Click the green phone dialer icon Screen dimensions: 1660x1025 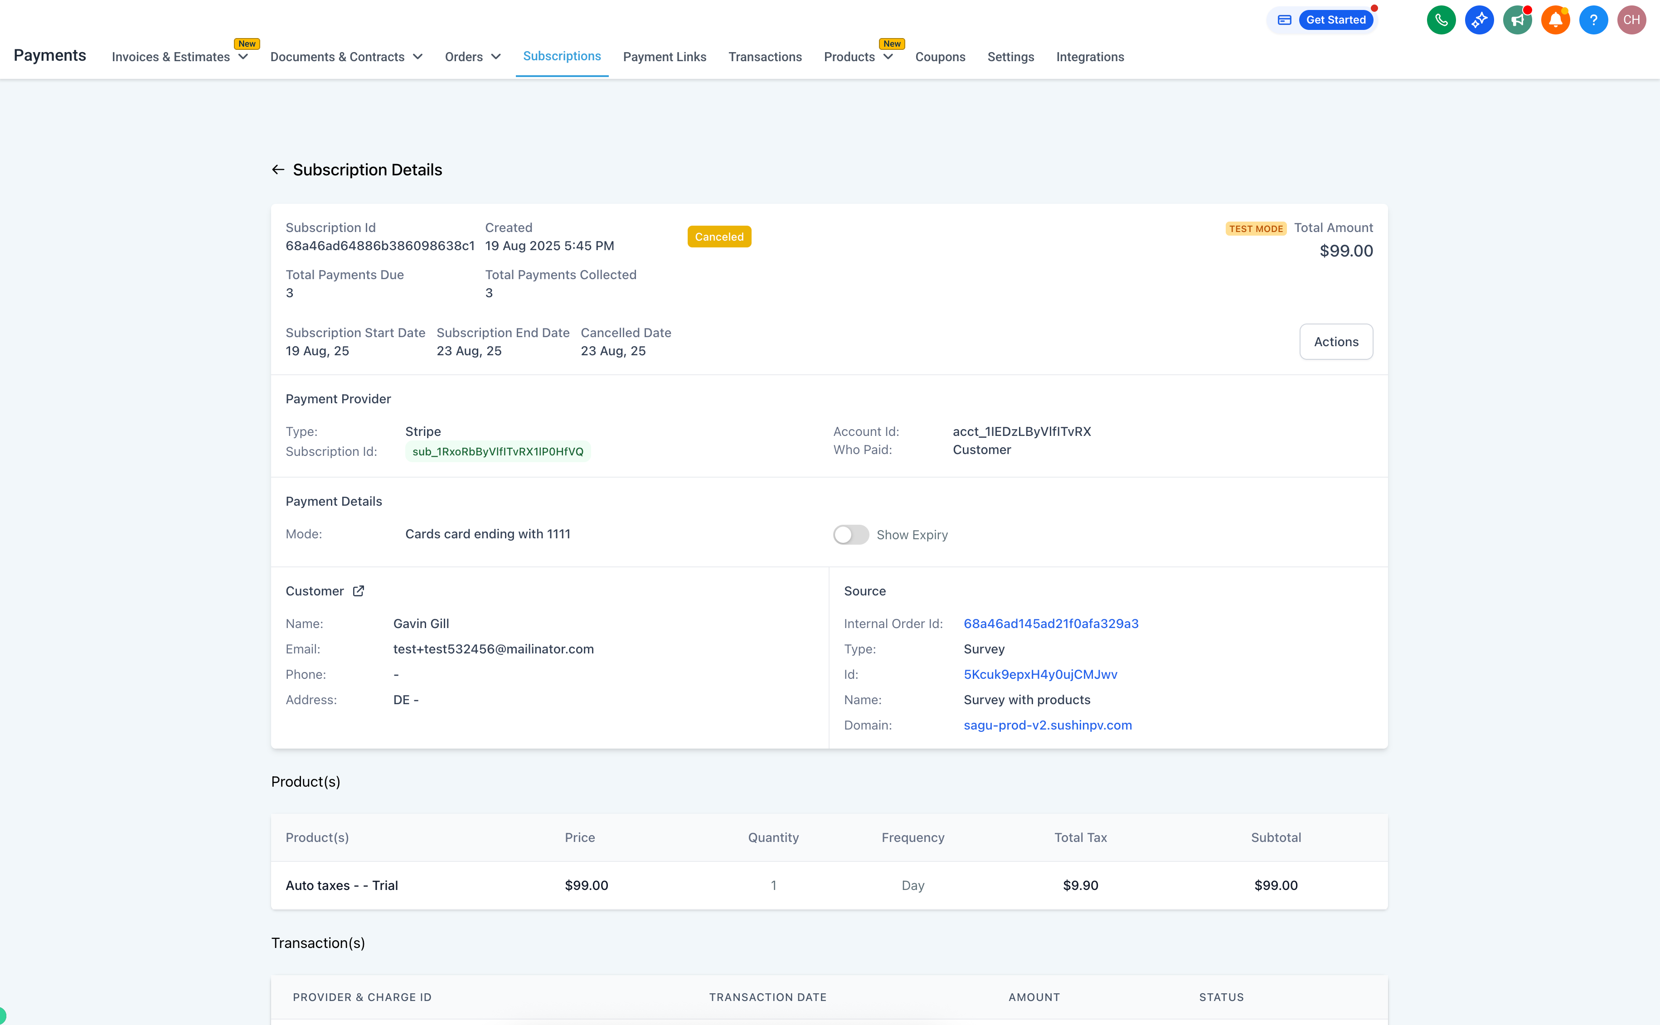[1441, 19]
